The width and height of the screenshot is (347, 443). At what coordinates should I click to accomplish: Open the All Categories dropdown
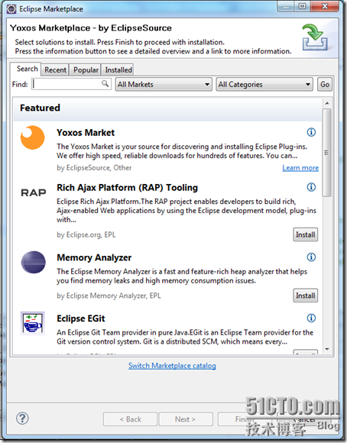pos(264,84)
